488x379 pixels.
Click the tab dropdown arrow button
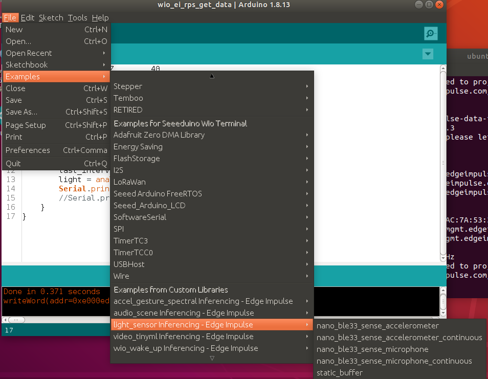pyautogui.click(x=428, y=54)
